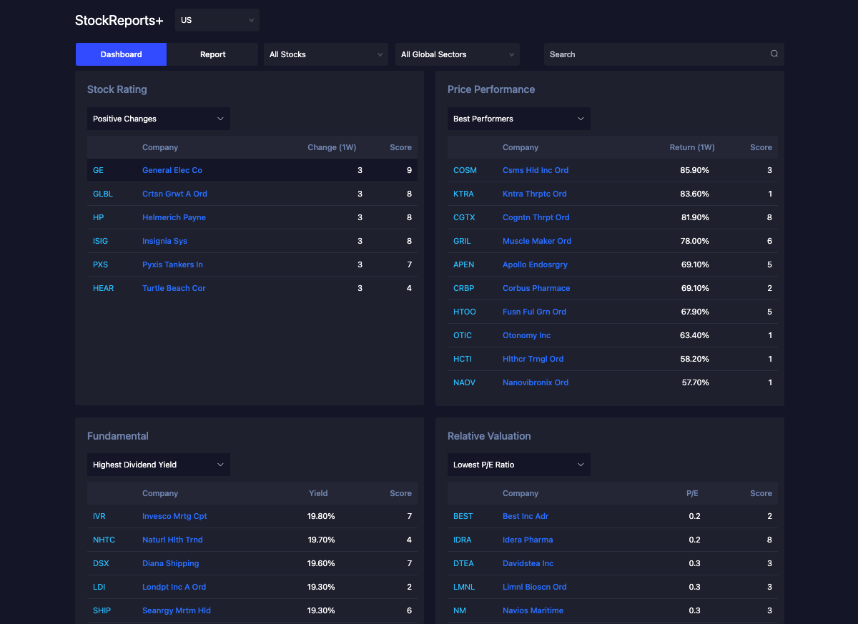The image size is (858, 624).
Task: Open Davidstea Inc link
Action: point(528,563)
